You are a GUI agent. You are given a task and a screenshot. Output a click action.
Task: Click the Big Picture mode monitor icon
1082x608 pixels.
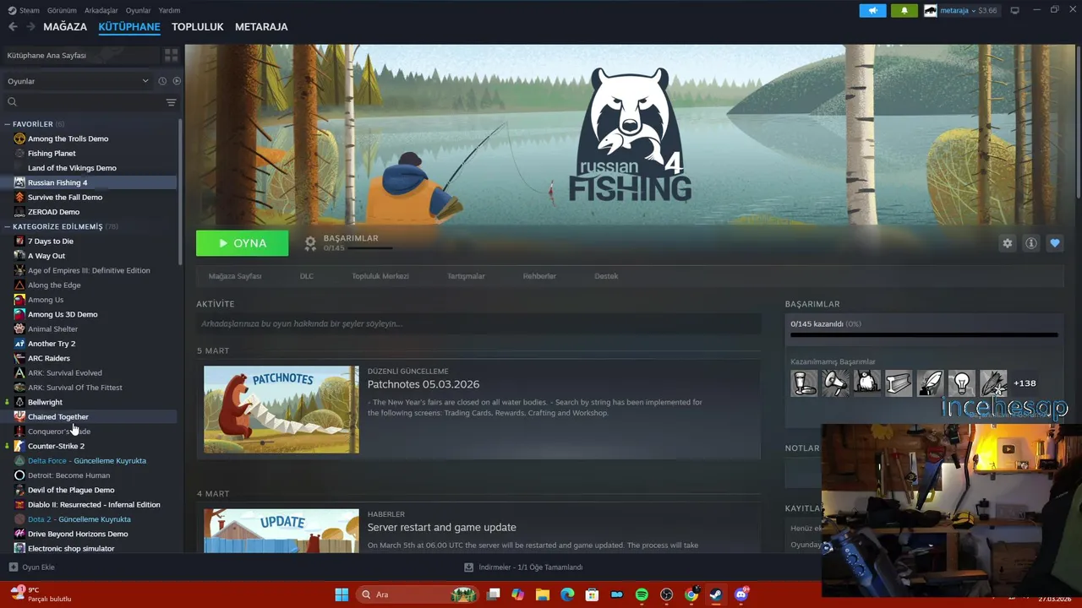pos(1015,10)
